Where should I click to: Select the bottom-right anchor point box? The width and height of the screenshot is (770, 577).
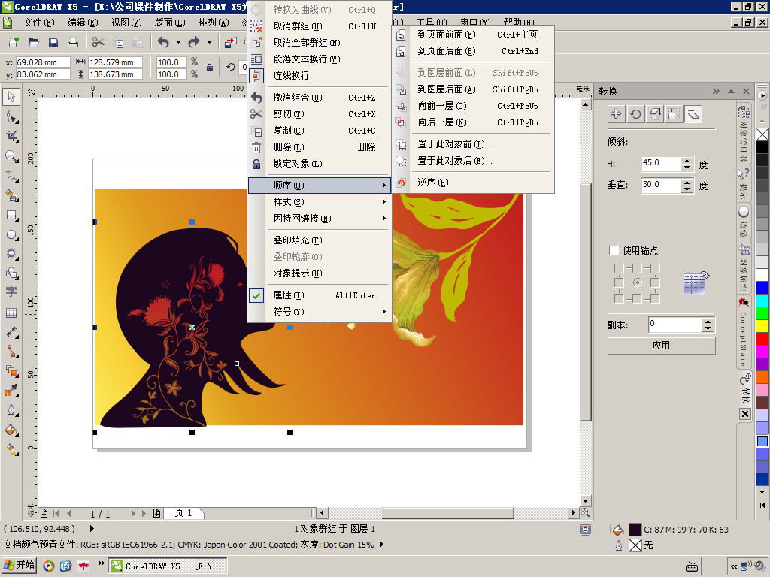[x=655, y=298]
